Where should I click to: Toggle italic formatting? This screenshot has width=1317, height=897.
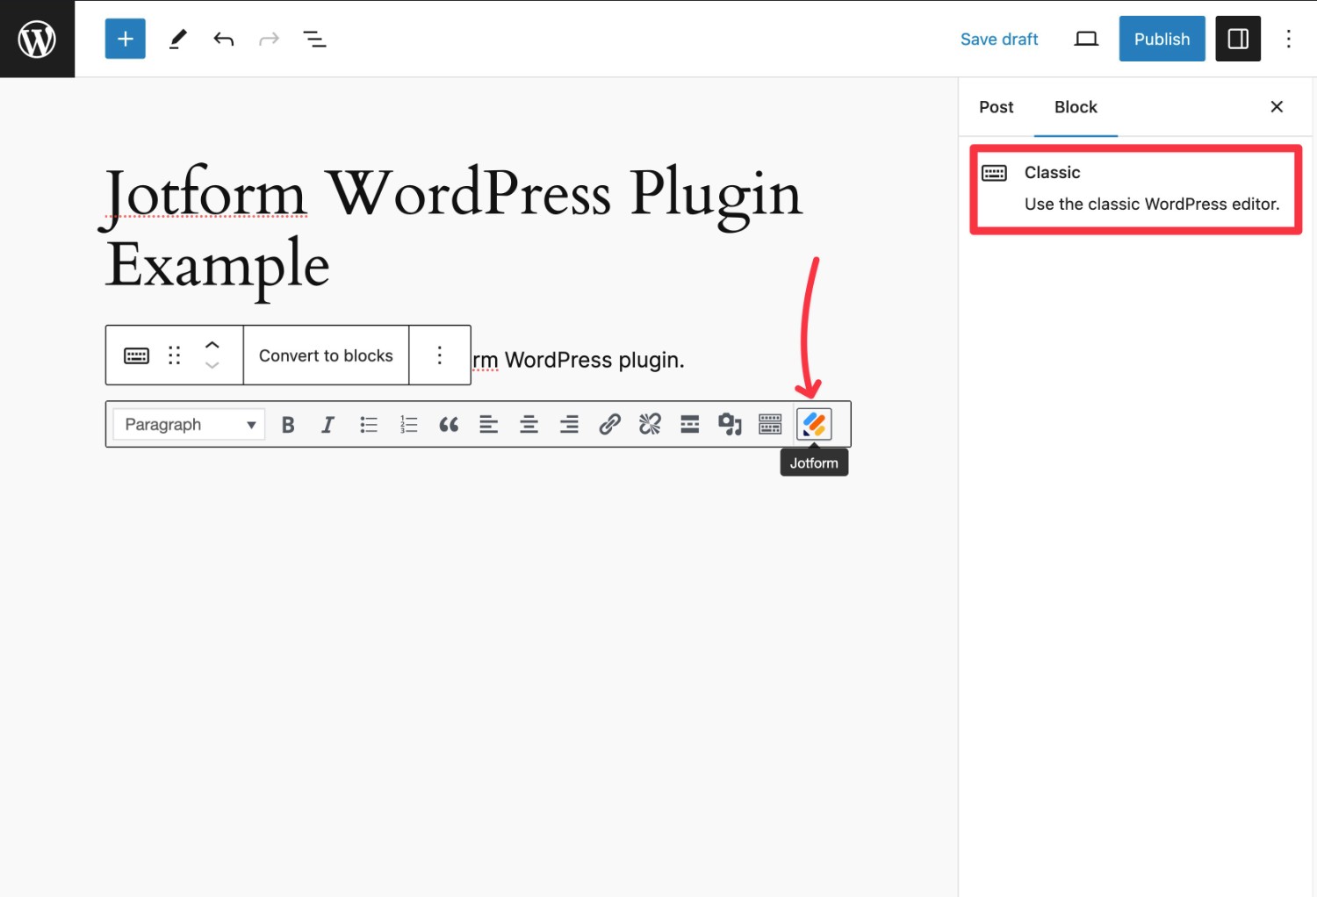coord(328,425)
